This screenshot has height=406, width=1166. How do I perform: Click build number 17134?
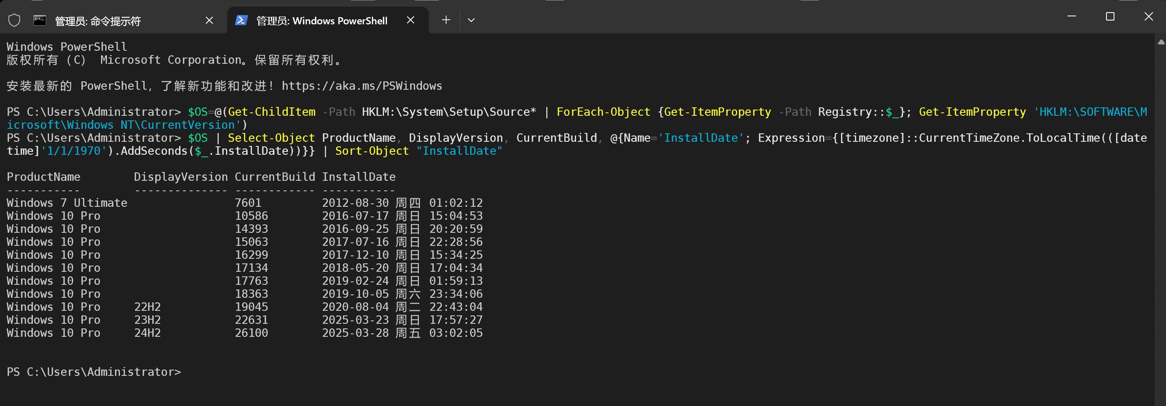point(251,268)
